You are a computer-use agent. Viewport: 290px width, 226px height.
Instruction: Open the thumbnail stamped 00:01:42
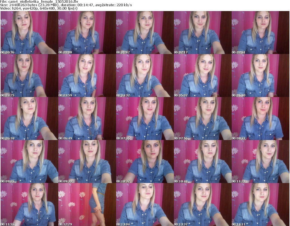click(145, 33)
